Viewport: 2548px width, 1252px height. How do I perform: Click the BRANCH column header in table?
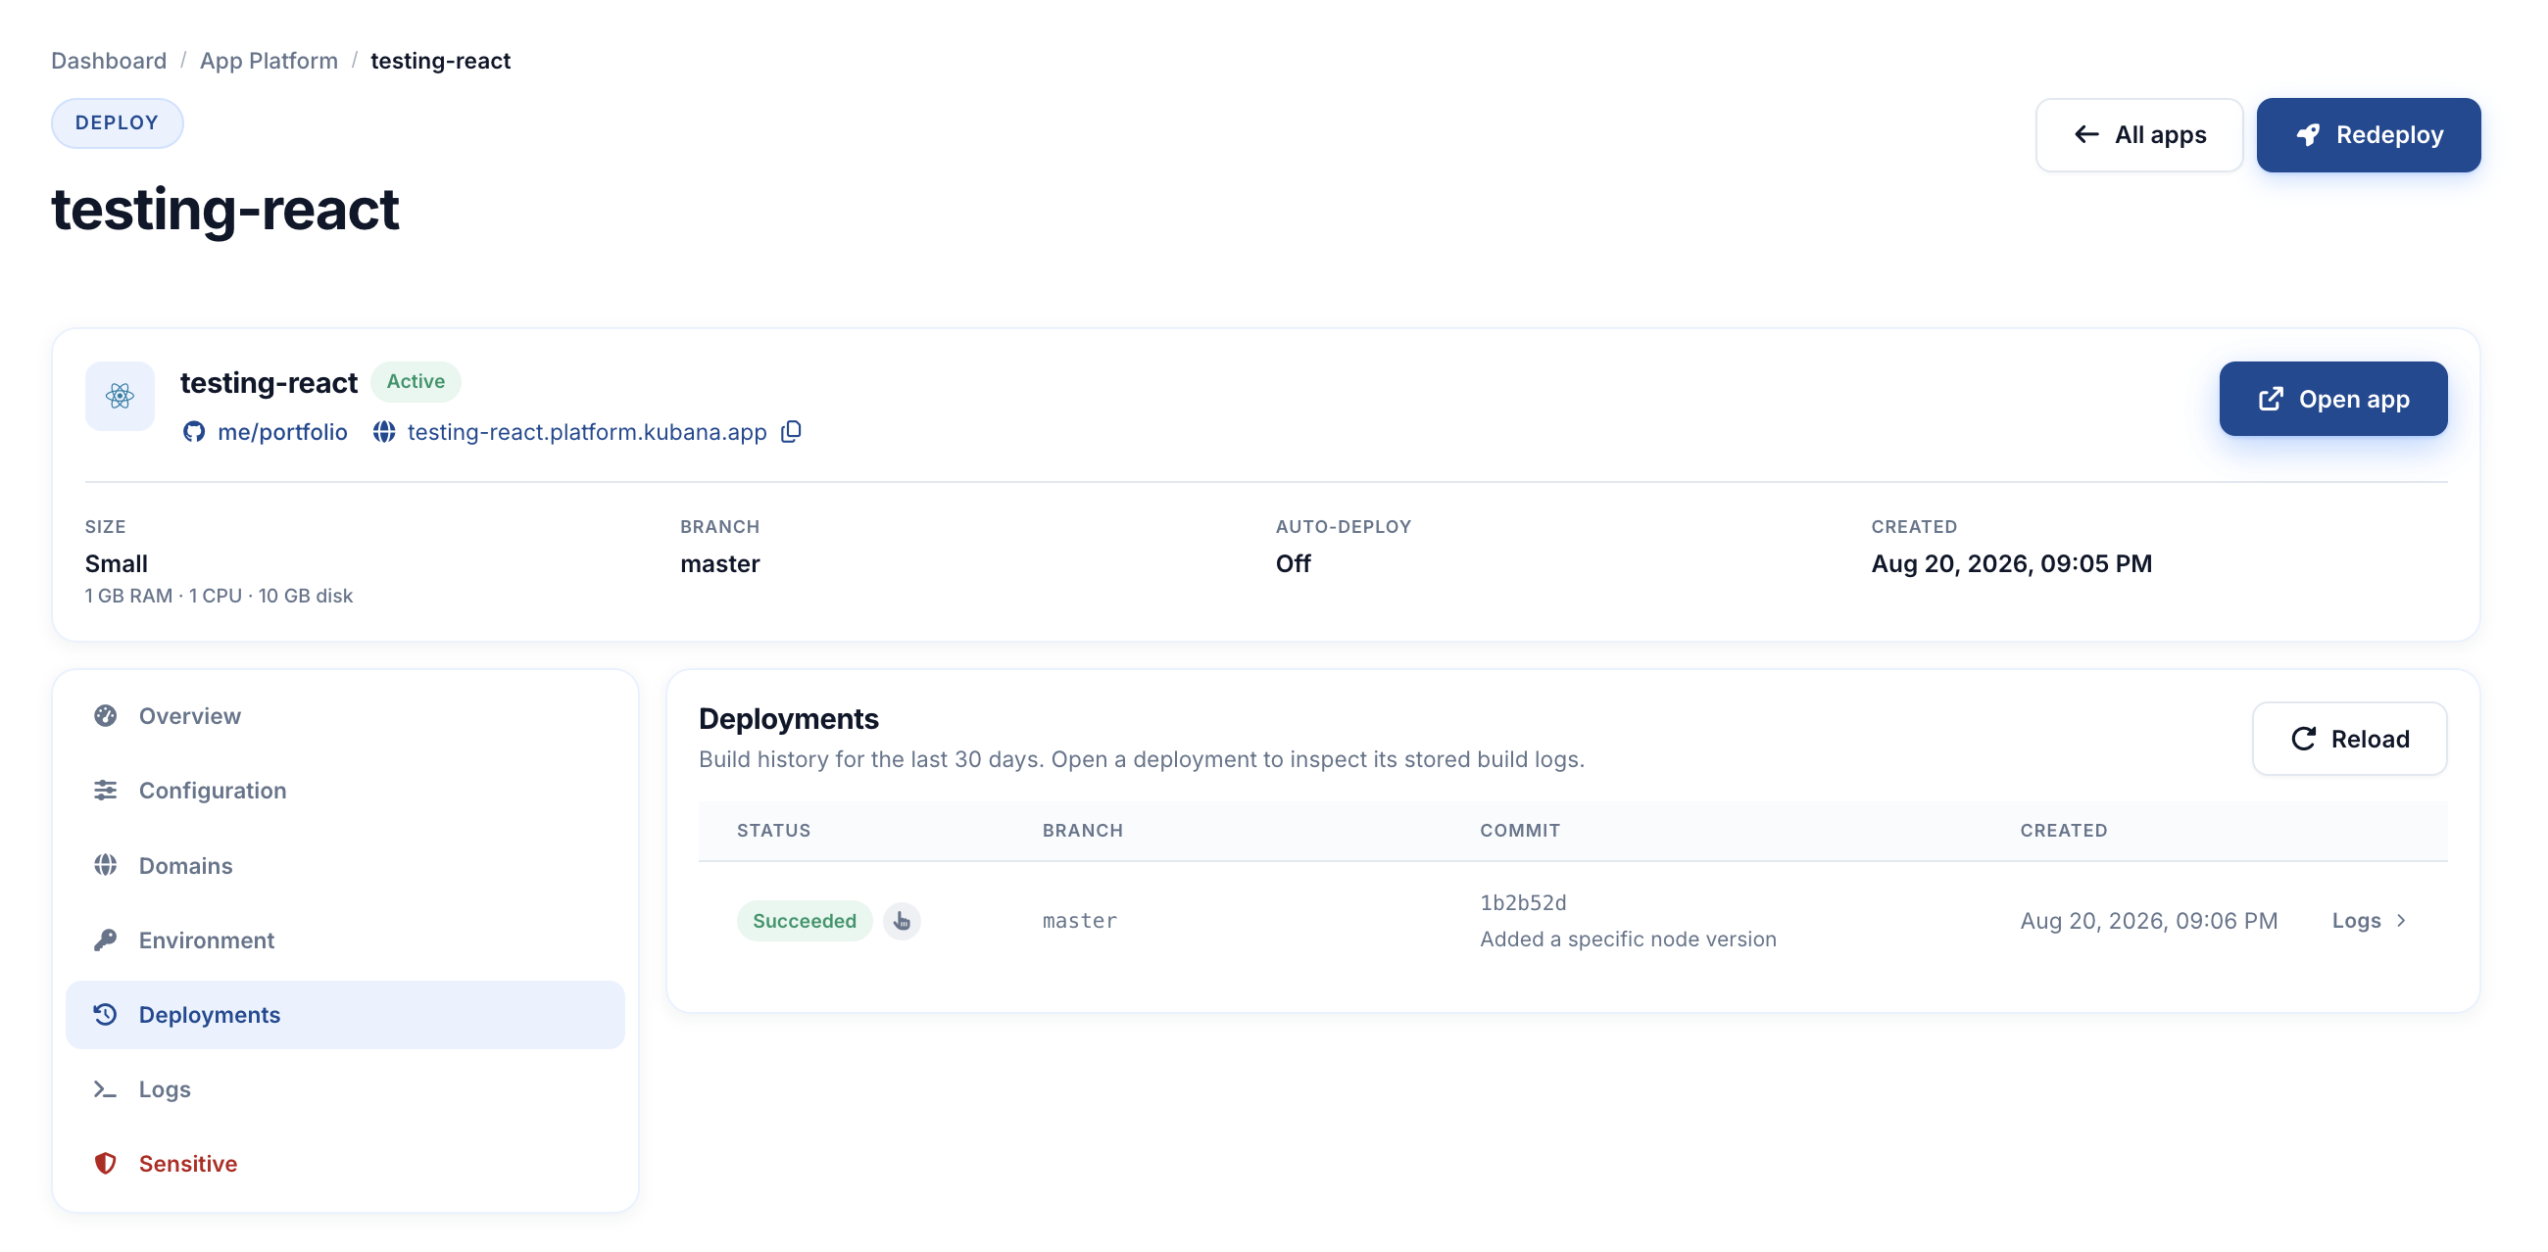[x=1082, y=831]
